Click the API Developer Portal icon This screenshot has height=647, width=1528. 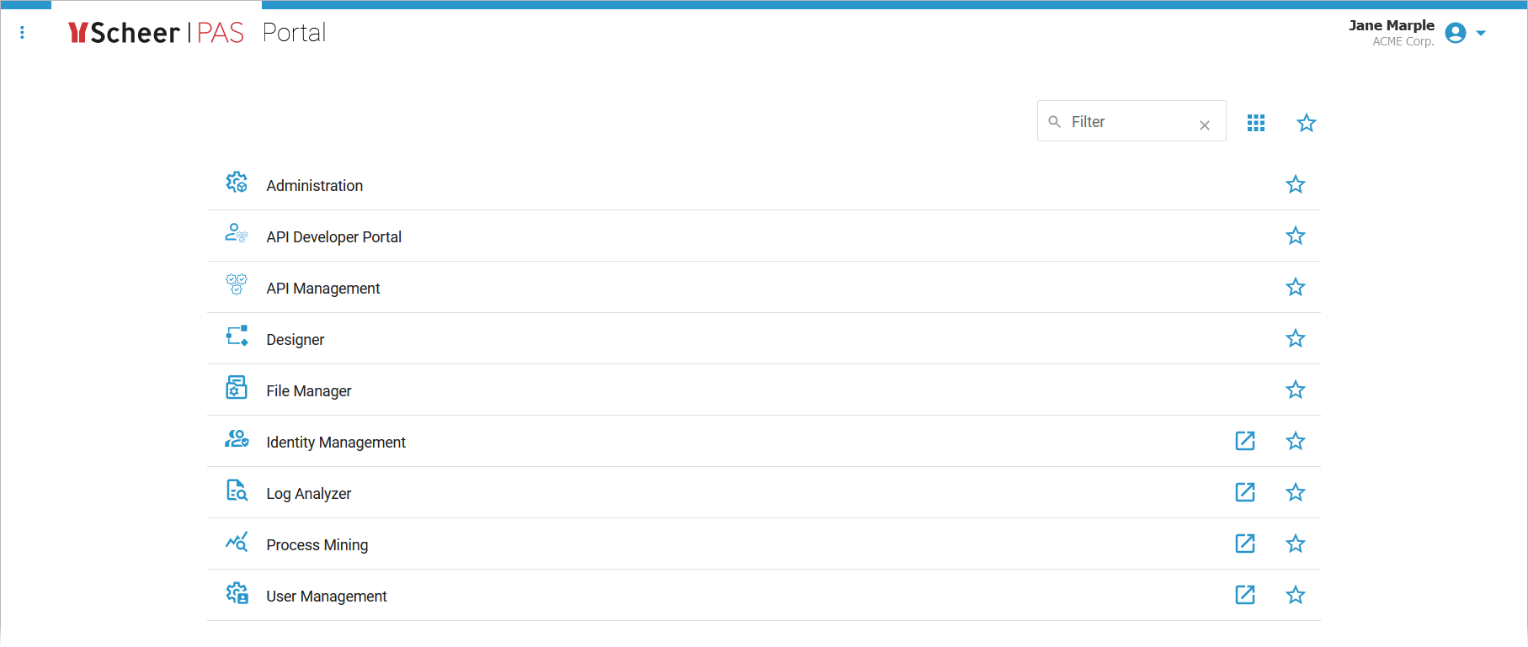(237, 234)
